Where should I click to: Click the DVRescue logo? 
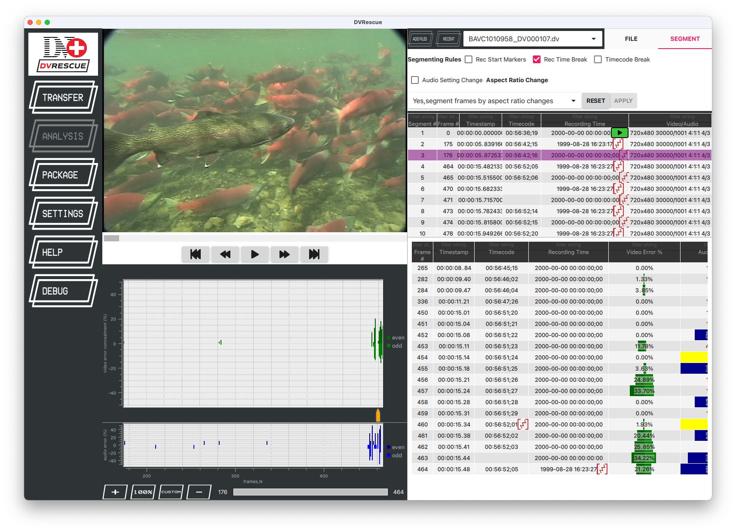tap(63, 53)
